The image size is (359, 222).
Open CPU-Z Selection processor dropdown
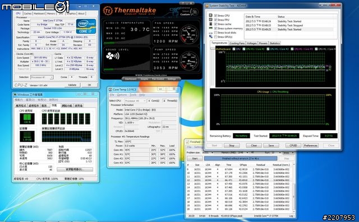click(x=42, y=77)
